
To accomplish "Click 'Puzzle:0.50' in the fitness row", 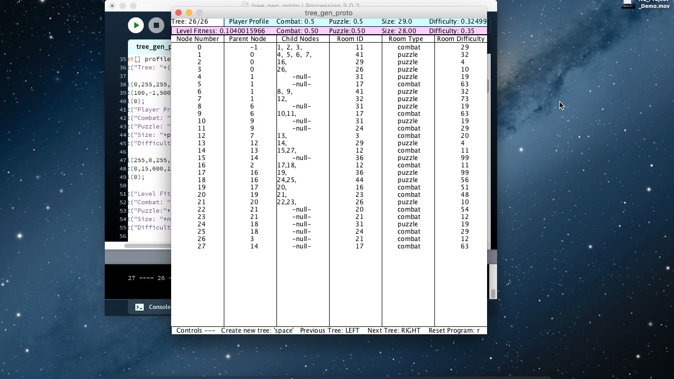I will 347,31.
